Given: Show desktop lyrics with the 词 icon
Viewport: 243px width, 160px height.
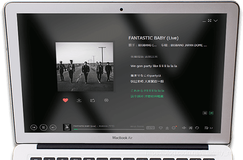Looking at the screenshot, I should [x=190, y=128].
